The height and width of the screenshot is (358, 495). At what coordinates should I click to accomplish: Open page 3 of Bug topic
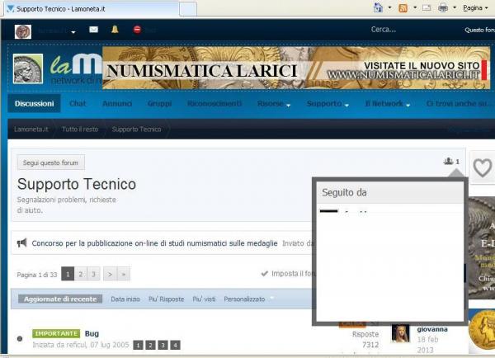click(x=163, y=345)
